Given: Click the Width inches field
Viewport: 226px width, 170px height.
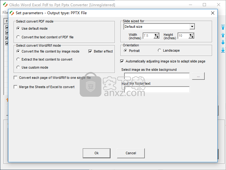Looking at the screenshot, I should tap(148, 36).
